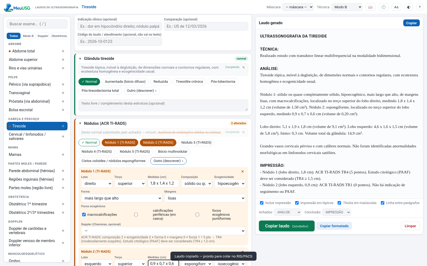Select the Modo B filter tab
Screen dimensions: 427x266
tap(28, 36)
